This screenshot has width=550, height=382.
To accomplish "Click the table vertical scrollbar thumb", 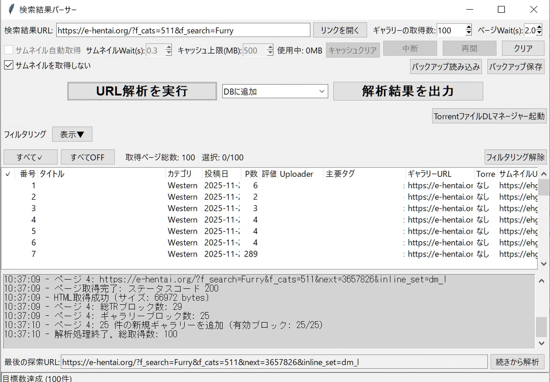I will (x=544, y=187).
